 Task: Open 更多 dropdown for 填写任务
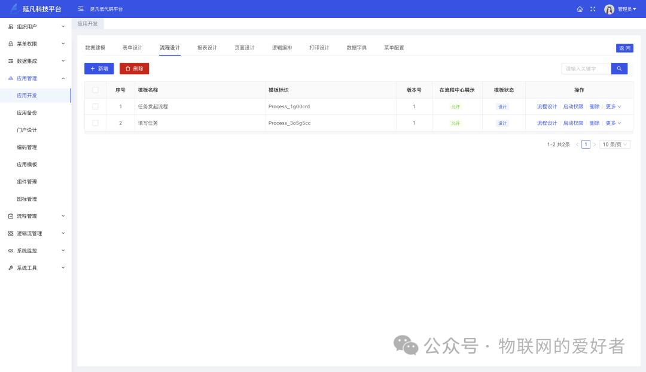tap(613, 123)
